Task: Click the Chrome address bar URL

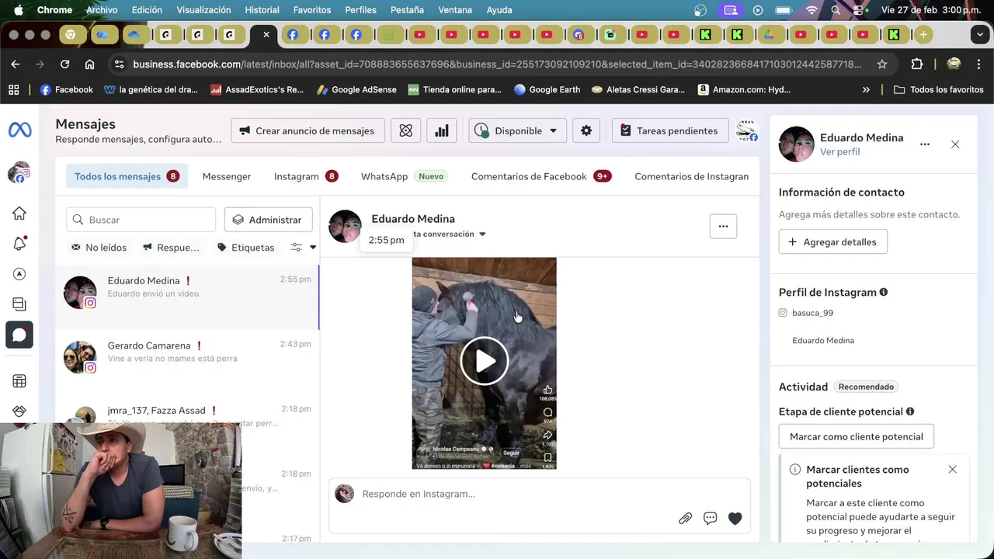Action: (497, 64)
